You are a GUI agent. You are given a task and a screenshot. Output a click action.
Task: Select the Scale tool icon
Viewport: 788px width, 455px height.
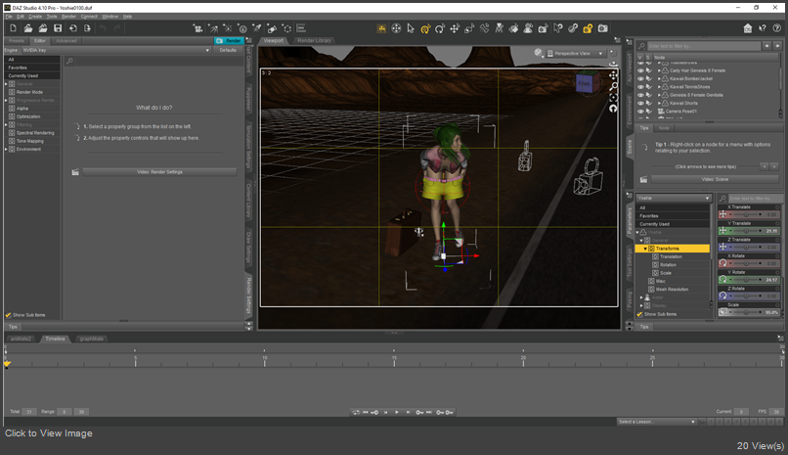[469, 28]
